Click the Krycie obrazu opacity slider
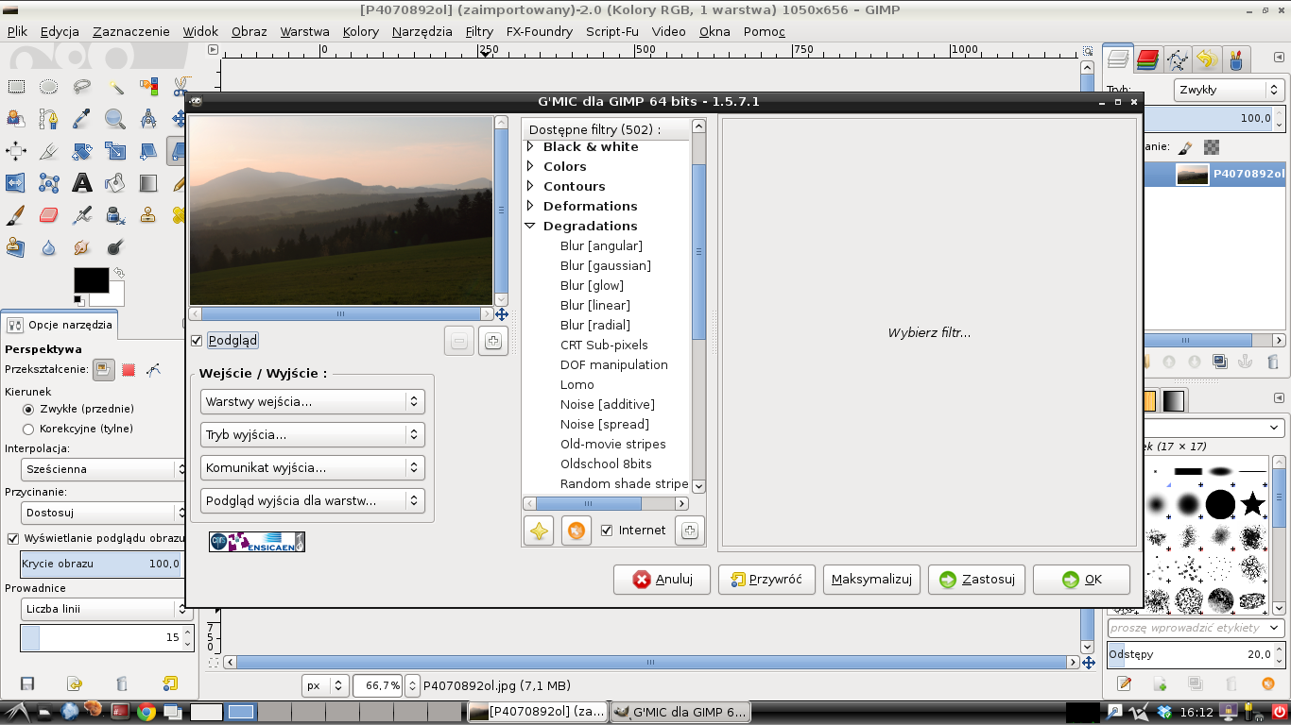This screenshot has height=725, width=1291. click(x=101, y=564)
